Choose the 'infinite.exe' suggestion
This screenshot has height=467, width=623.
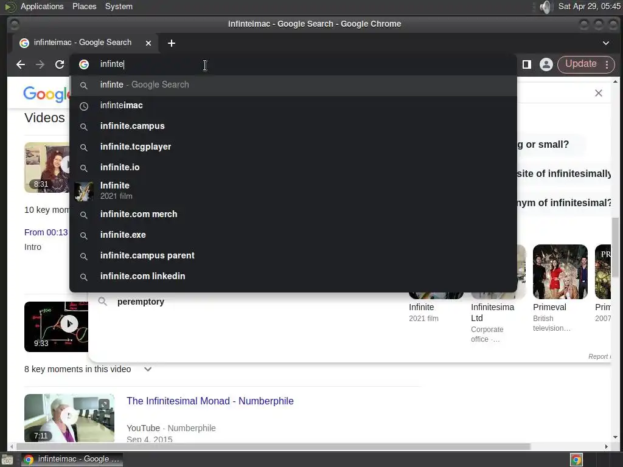coord(293,235)
